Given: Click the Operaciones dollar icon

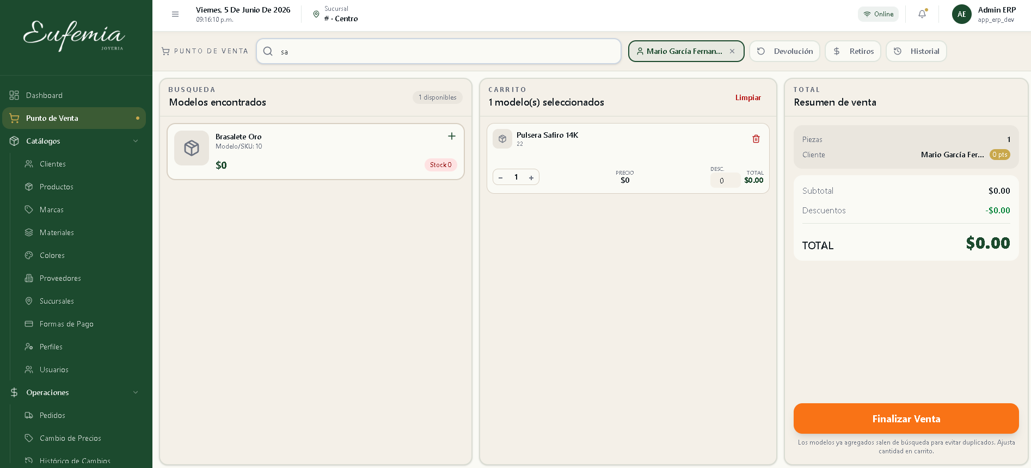Looking at the screenshot, I should [14, 392].
